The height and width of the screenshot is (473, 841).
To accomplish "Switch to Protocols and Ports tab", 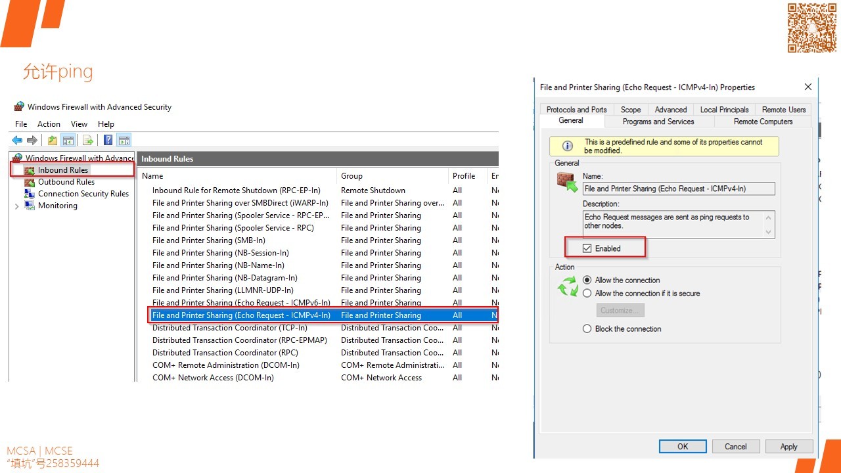I will click(577, 110).
